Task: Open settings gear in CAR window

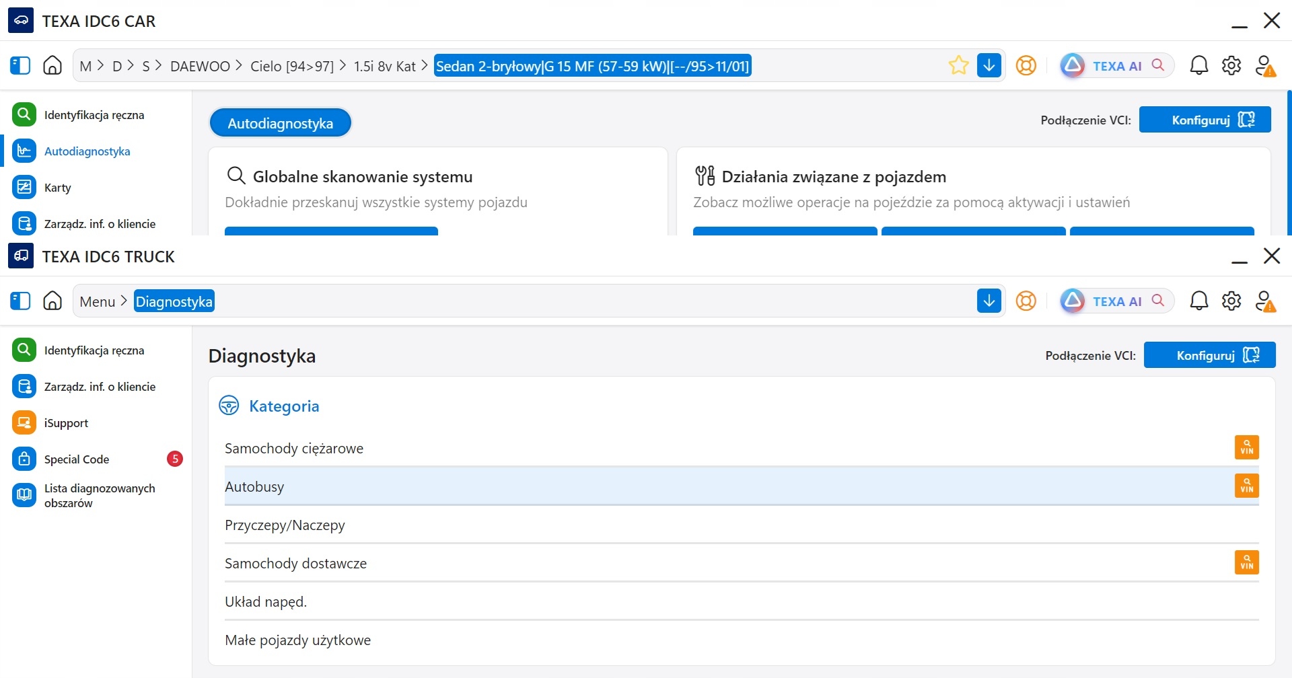Action: click(x=1231, y=65)
